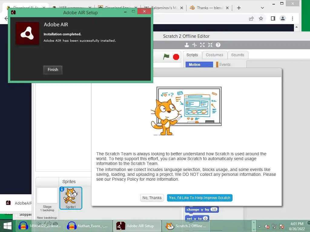Open the muted volume tray icon
The height and width of the screenshot is (232, 310).
(x=267, y=227)
